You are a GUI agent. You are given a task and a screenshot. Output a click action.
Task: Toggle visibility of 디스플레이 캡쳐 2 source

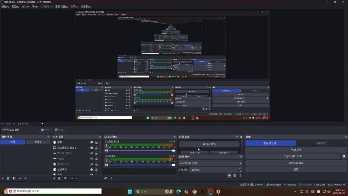(x=92, y=147)
